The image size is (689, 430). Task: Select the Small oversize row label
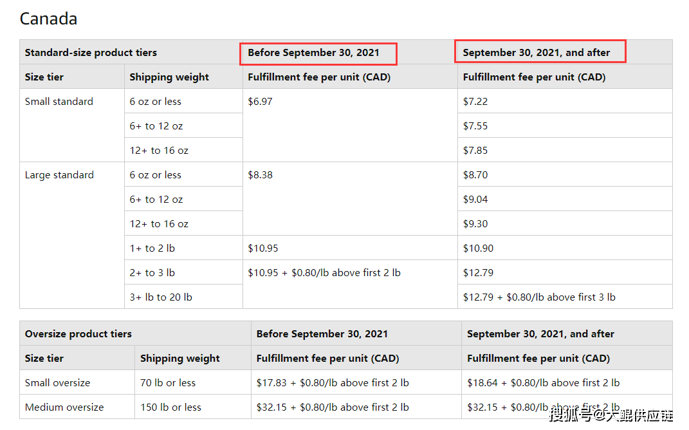coord(57,383)
